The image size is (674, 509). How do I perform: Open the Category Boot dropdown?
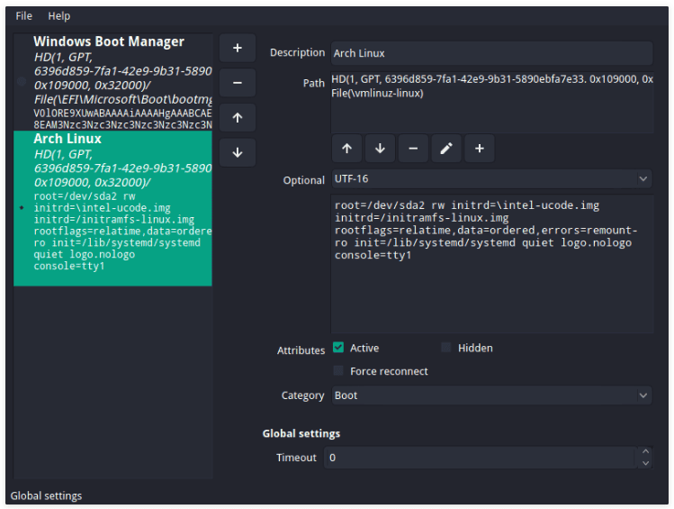491,395
